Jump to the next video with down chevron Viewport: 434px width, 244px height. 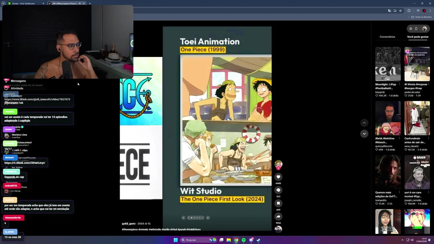(x=364, y=134)
